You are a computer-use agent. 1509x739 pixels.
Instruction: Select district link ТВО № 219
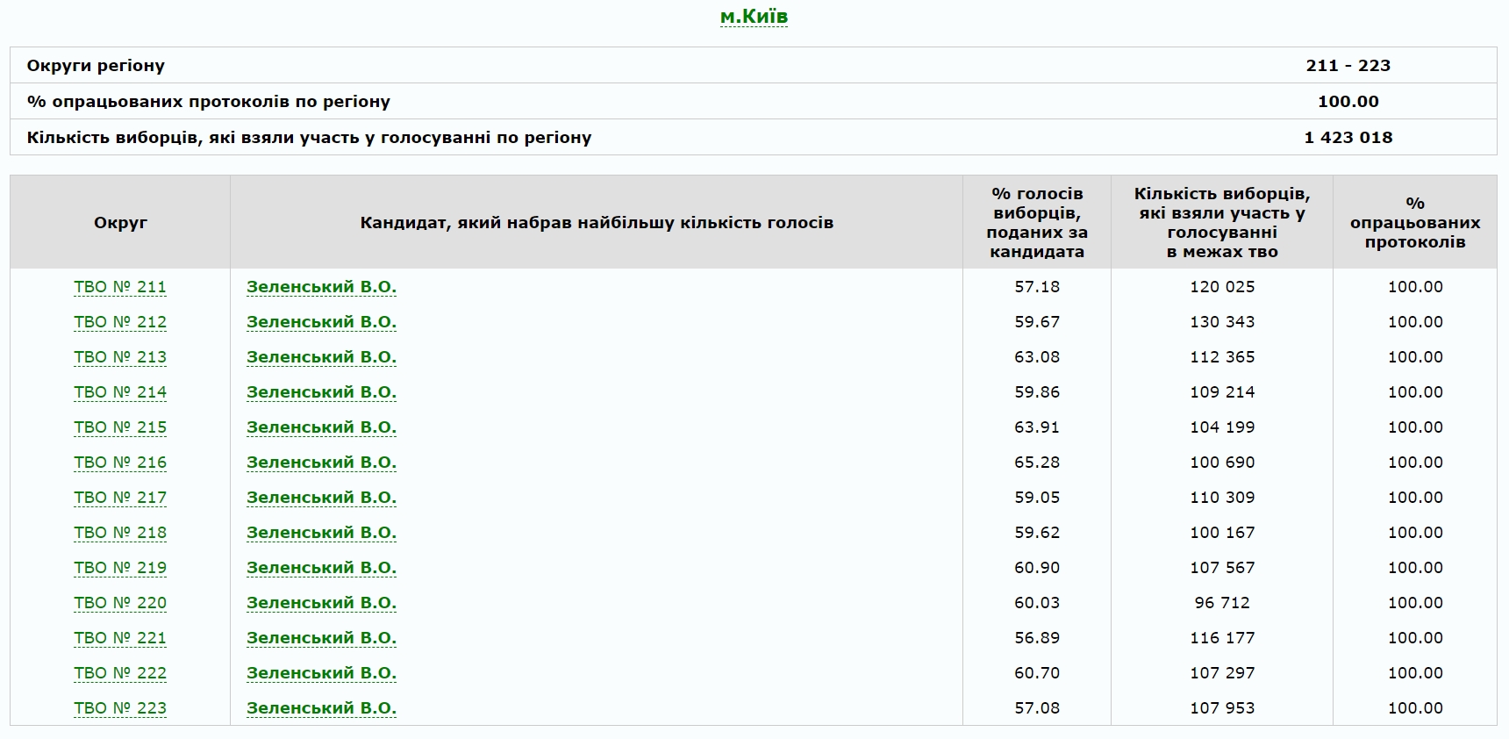pos(120,568)
